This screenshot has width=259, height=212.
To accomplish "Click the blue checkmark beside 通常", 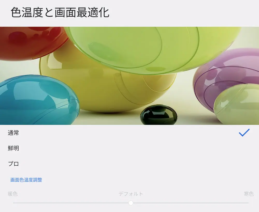I will pos(244,133).
